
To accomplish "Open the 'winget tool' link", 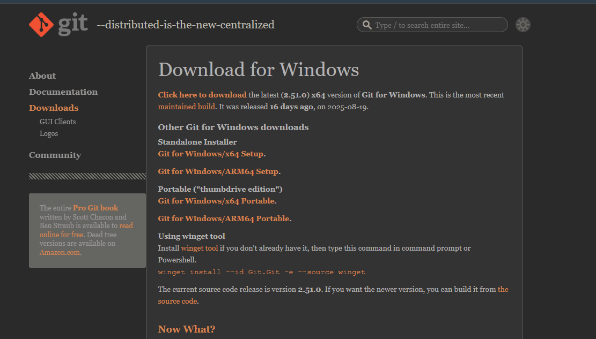I will click(200, 248).
